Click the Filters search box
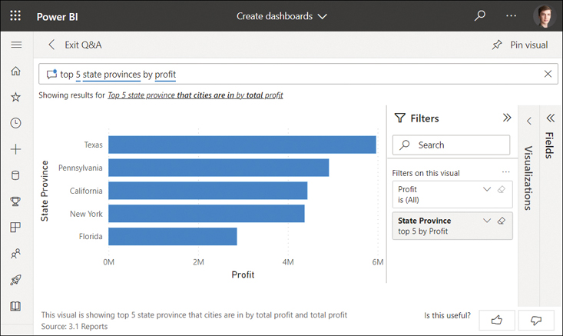This screenshot has height=336, width=563. point(451,145)
